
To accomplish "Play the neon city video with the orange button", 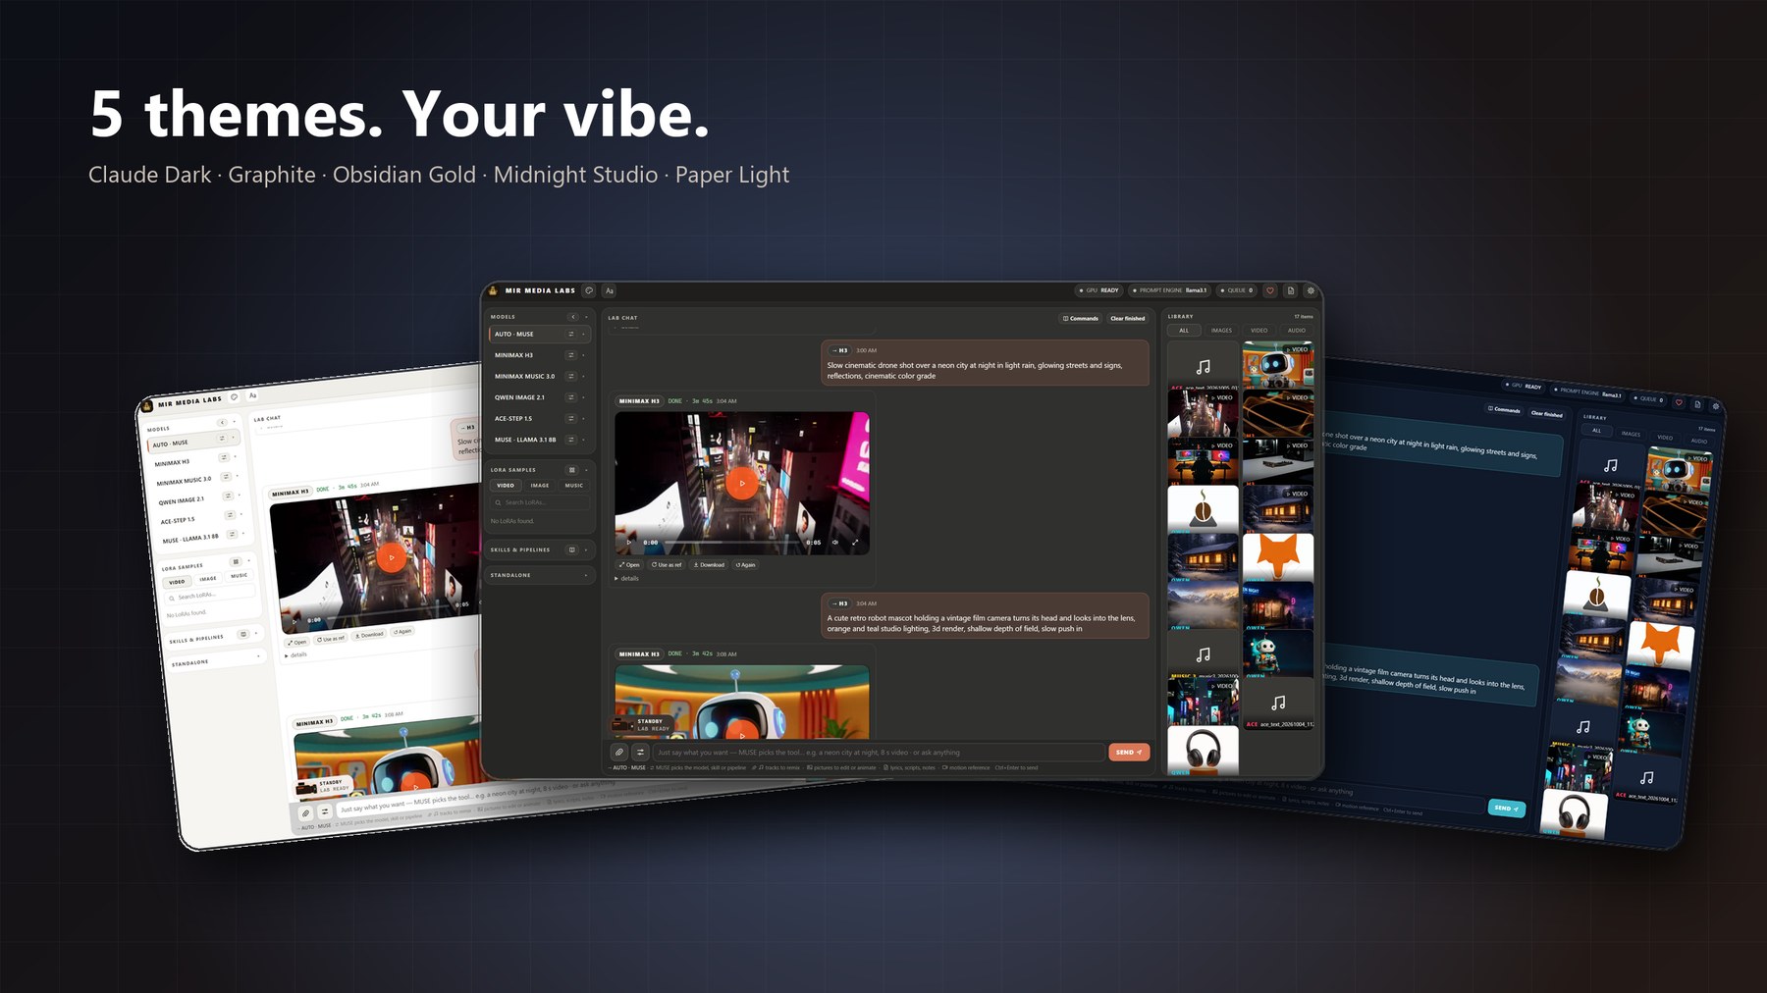I will (x=742, y=483).
